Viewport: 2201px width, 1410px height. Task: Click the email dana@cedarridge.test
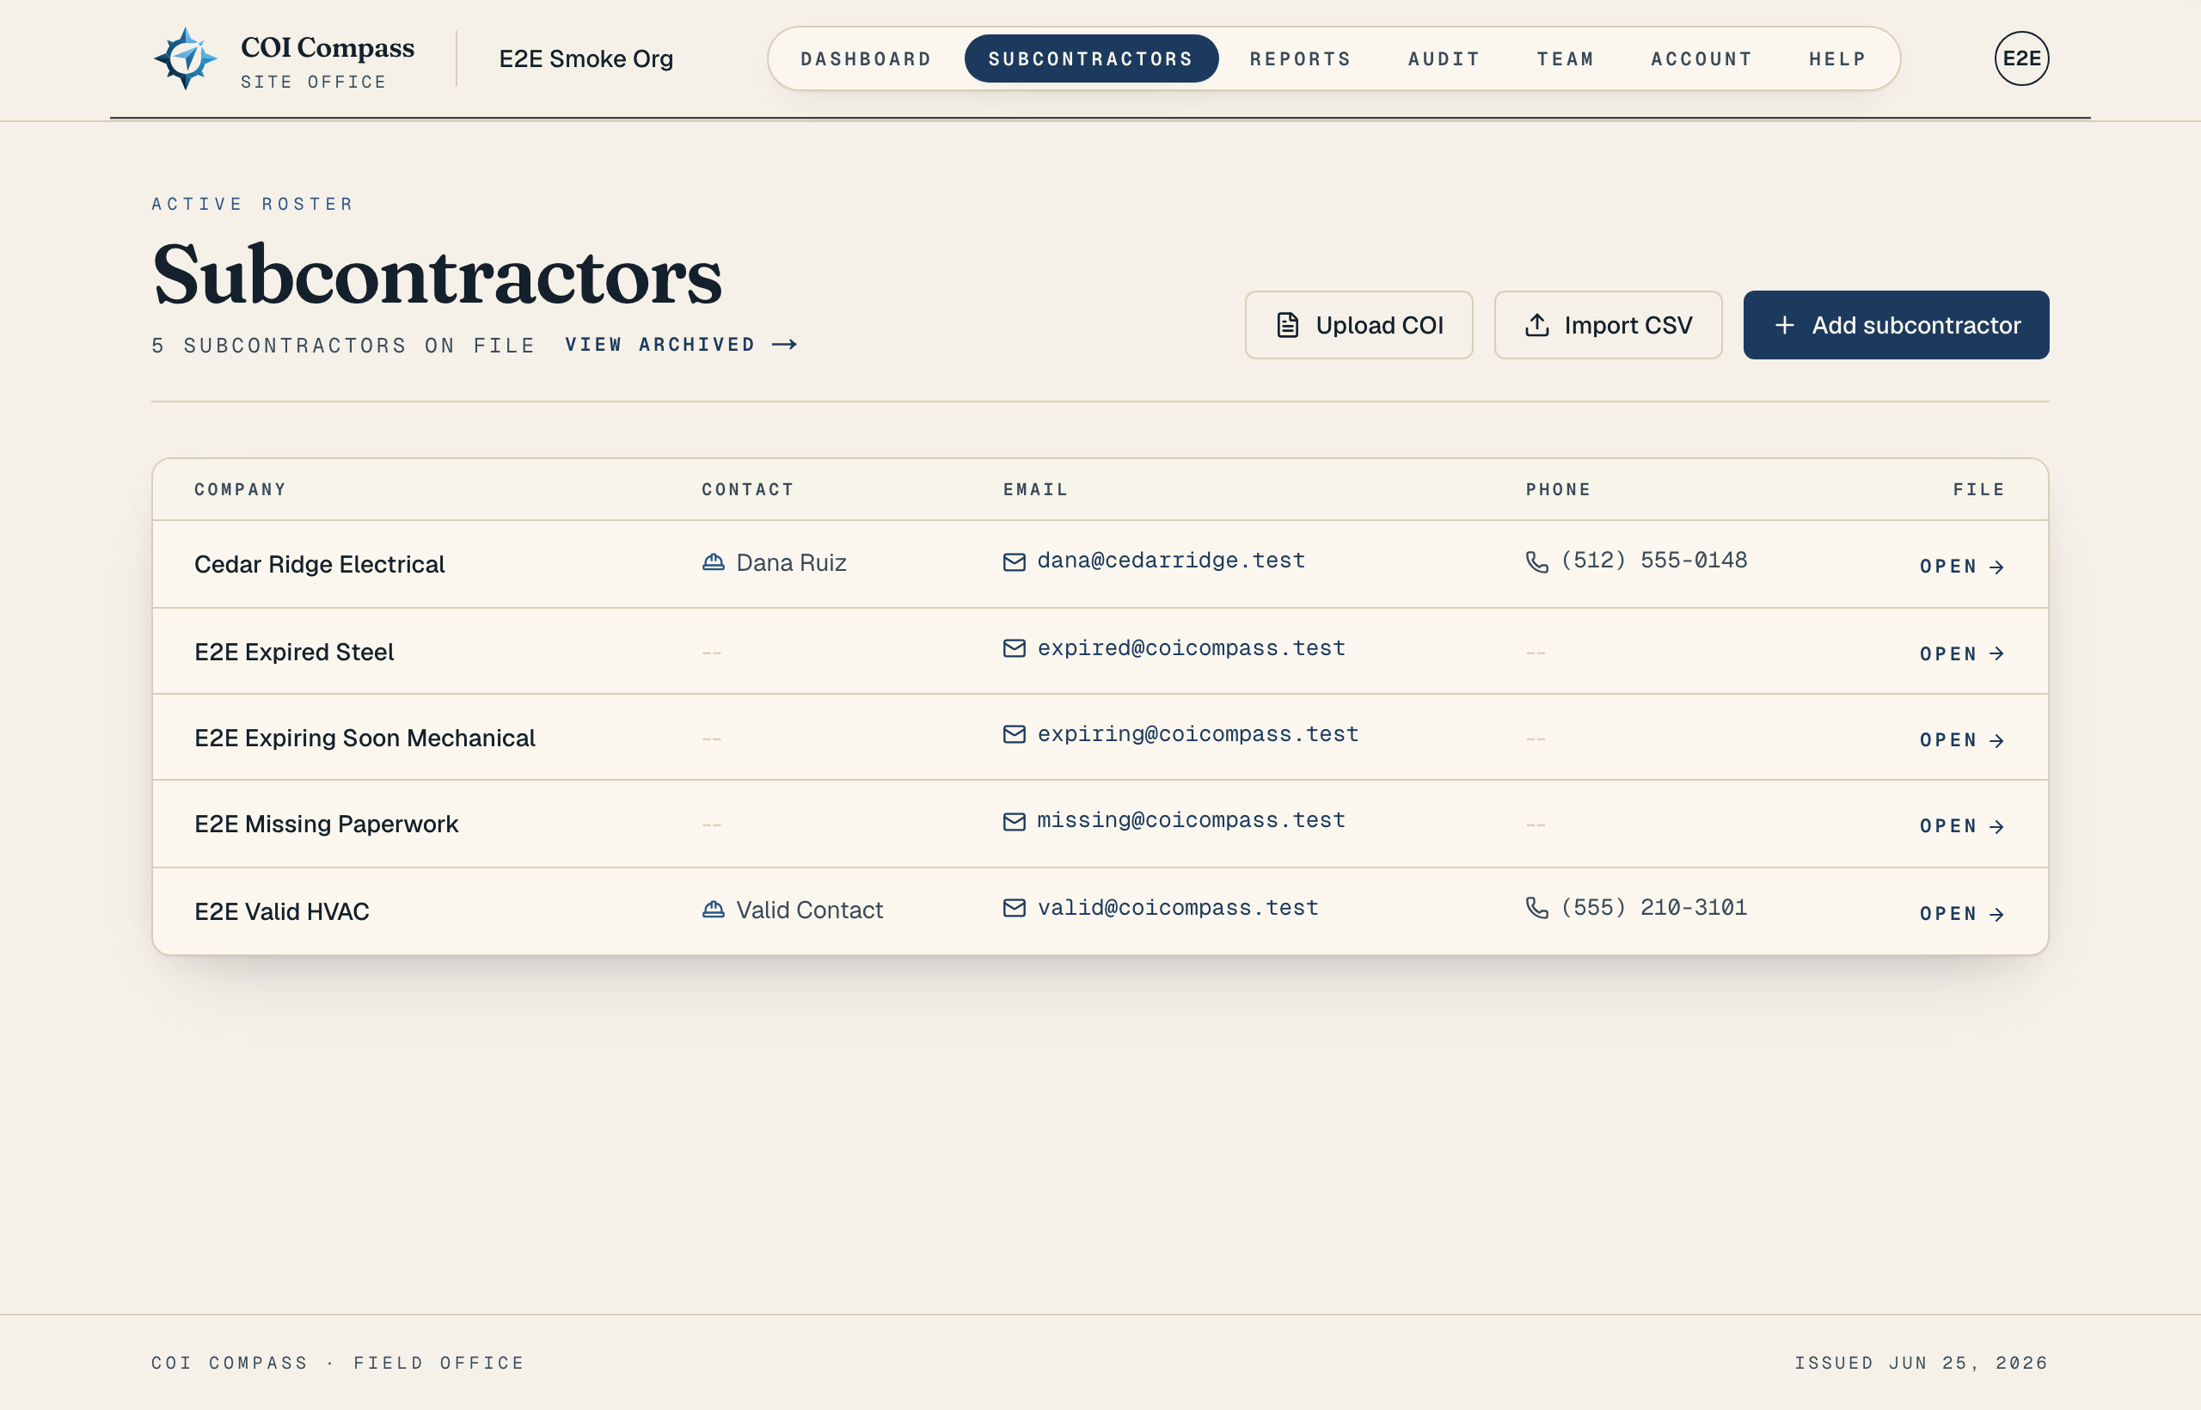(x=1171, y=561)
